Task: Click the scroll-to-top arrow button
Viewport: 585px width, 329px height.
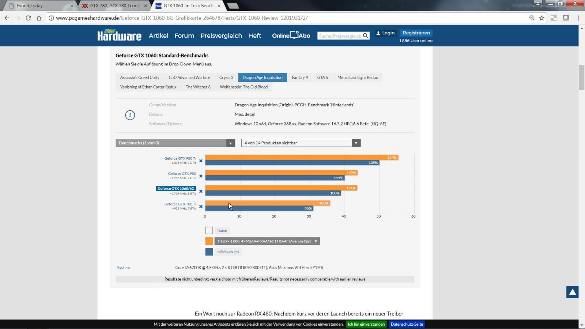Action: (573, 292)
